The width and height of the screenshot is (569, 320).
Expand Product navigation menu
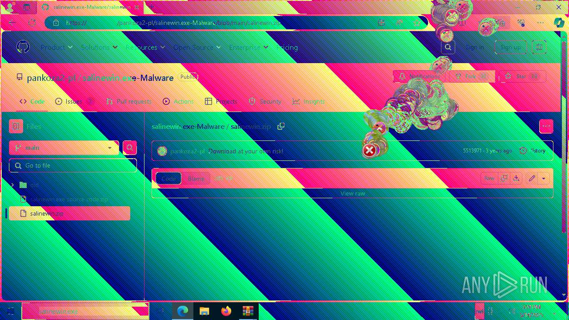[x=56, y=47]
